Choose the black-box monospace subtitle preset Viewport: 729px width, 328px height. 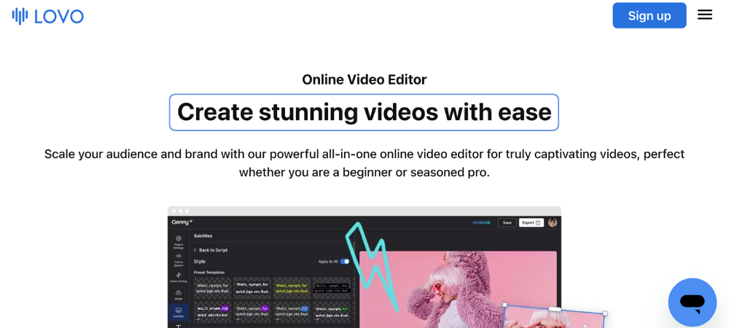pyautogui.click(x=332, y=288)
